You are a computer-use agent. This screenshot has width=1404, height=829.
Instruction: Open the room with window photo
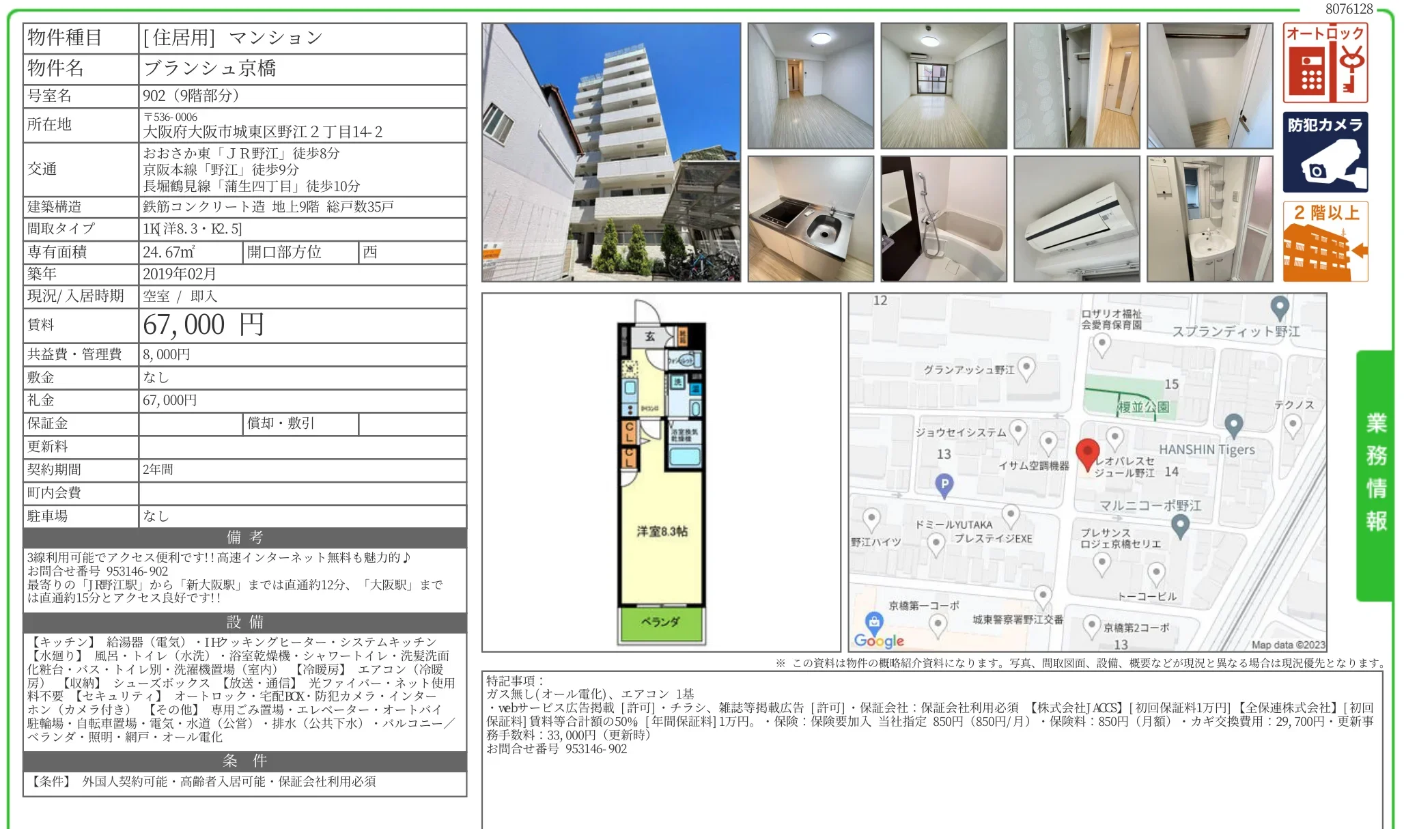coord(944,86)
